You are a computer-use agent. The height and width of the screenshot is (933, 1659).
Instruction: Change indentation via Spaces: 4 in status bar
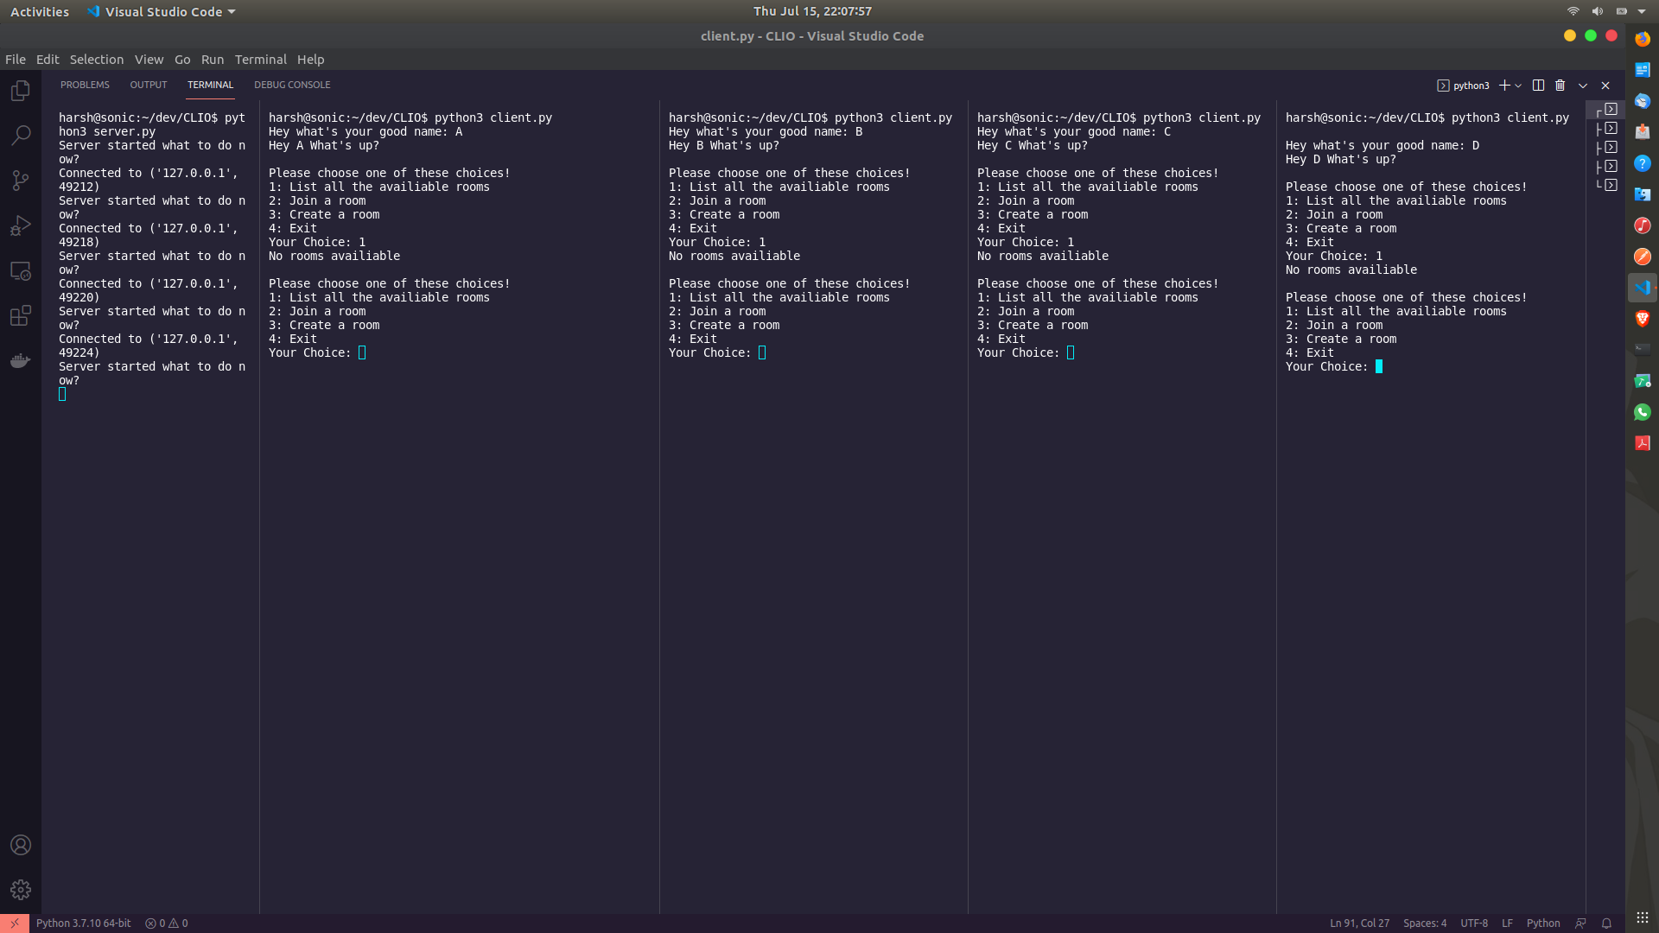click(x=1425, y=923)
